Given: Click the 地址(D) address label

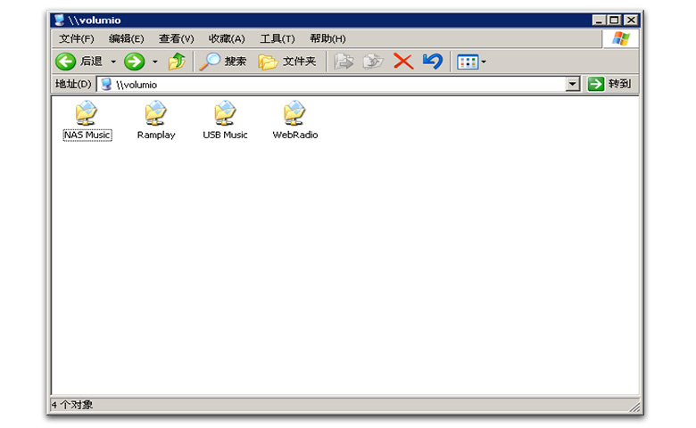Looking at the screenshot, I should (73, 84).
